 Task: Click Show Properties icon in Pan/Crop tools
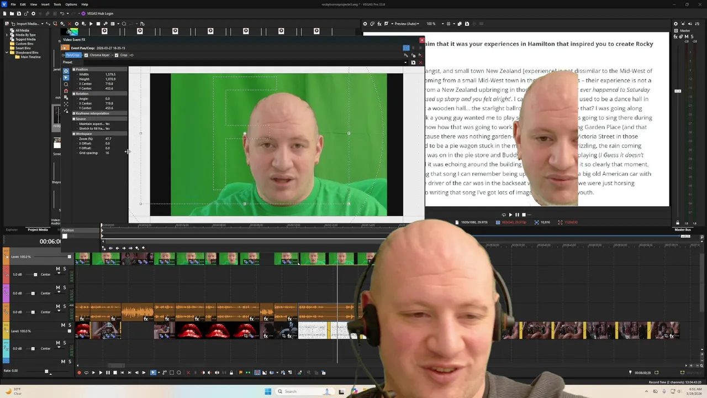pyautogui.click(x=66, y=71)
